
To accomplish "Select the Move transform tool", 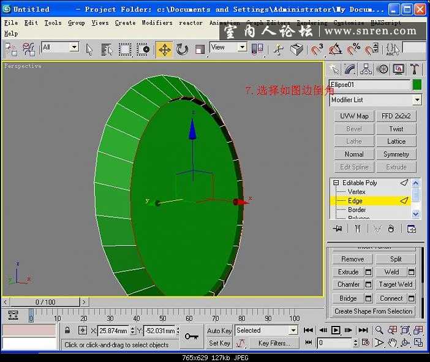I will (x=164, y=50).
